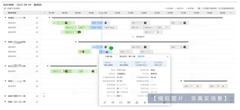Edit the 海康 家园 route with its pencil icon

[x=37, y=42]
